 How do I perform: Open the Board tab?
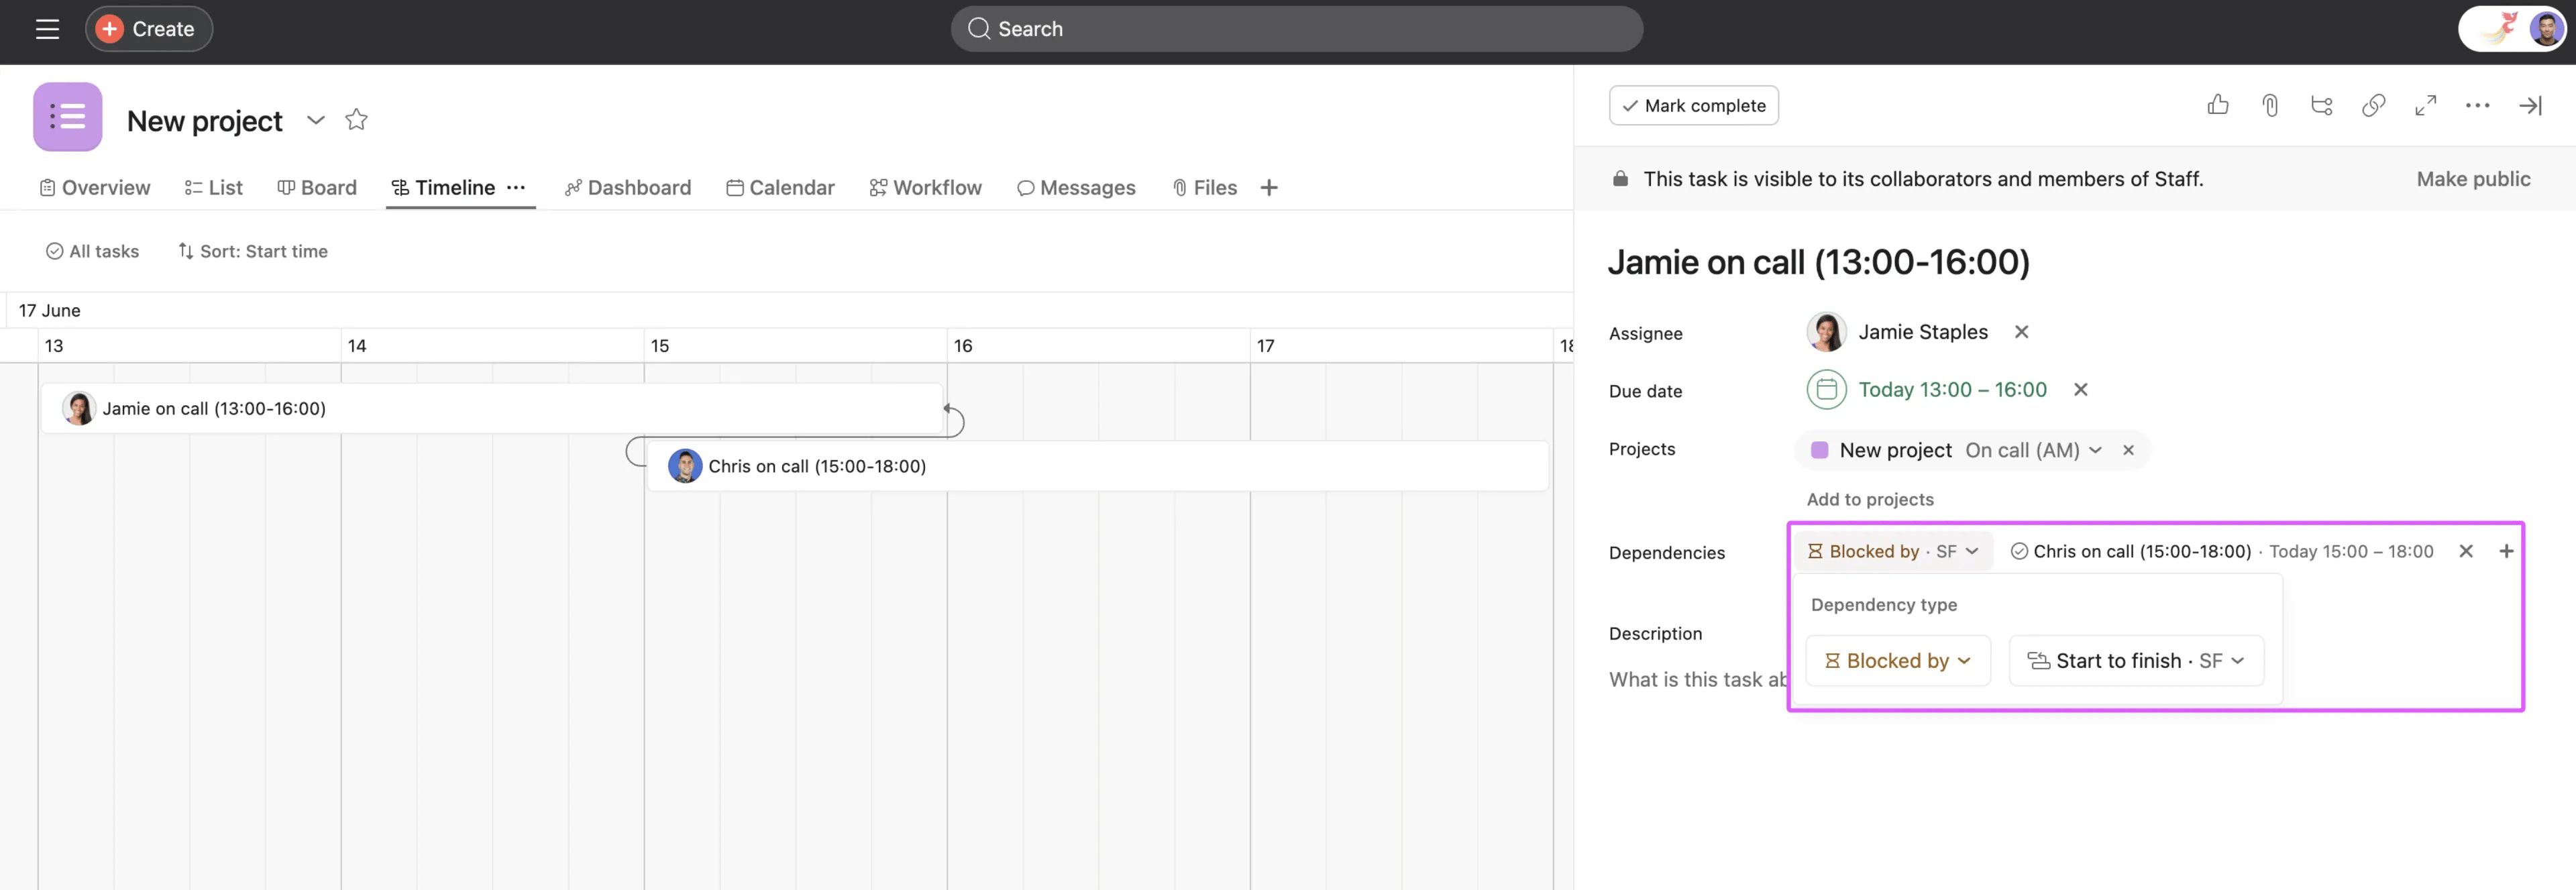point(317,188)
